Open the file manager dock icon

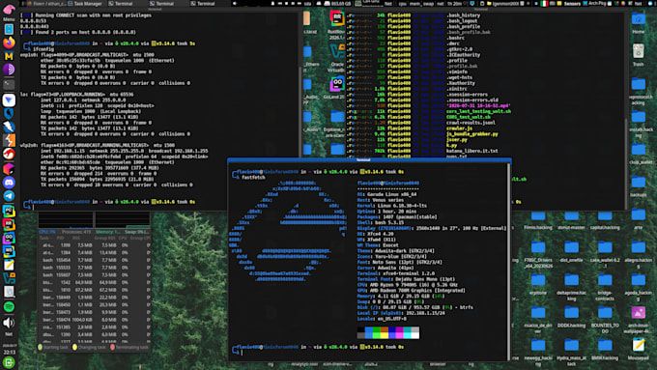(9, 29)
